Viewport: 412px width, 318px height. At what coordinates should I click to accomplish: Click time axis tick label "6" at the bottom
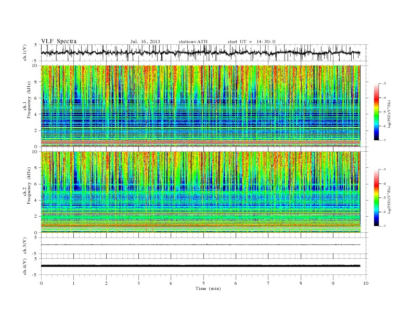[236, 283]
